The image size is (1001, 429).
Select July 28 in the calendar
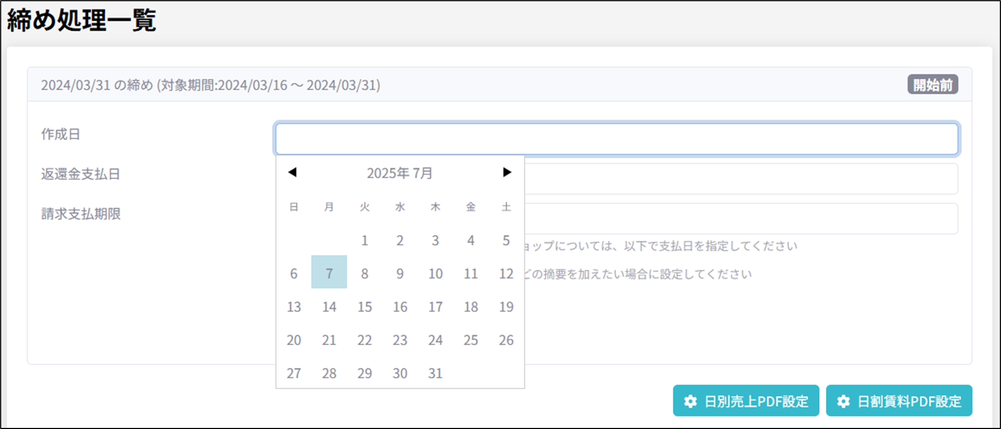[x=329, y=373]
